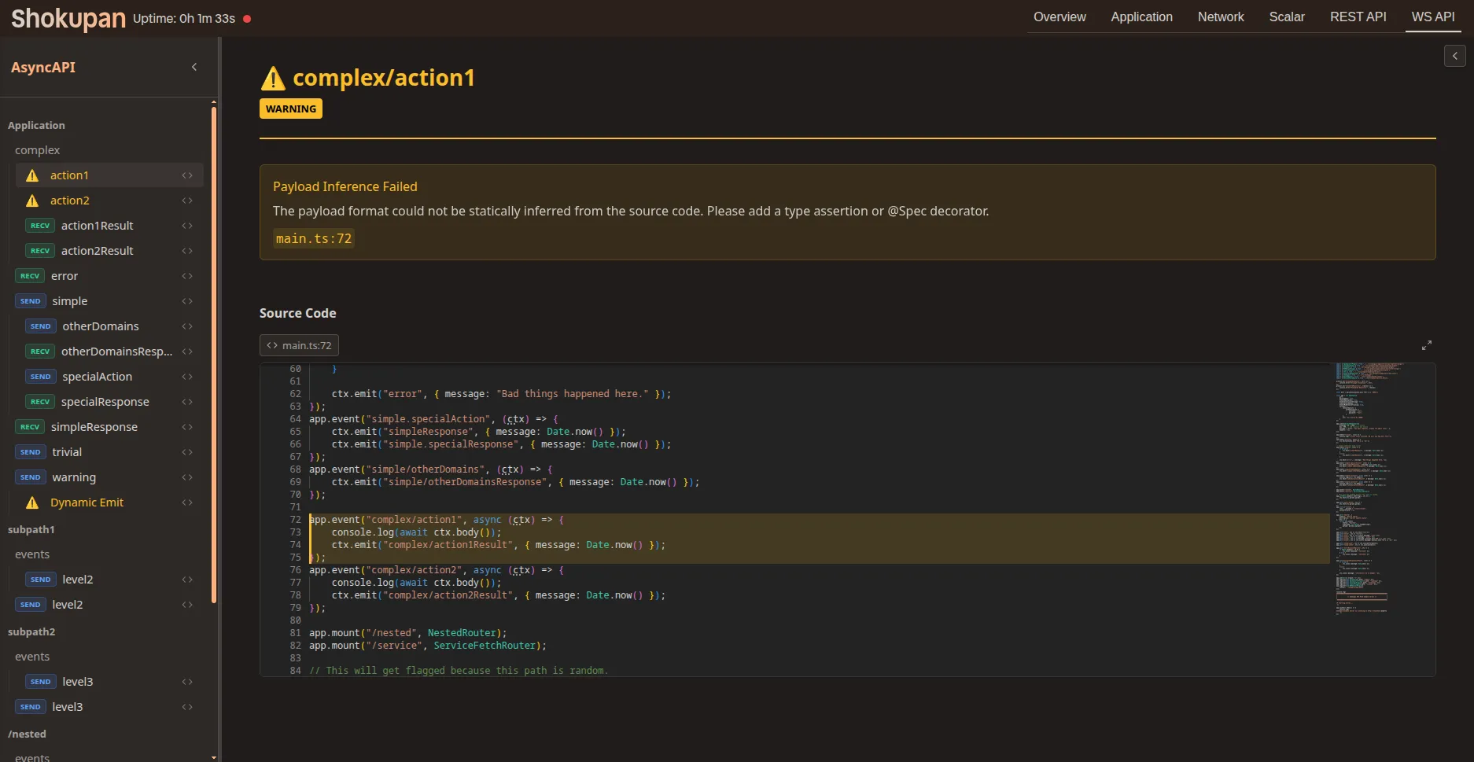The height and width of the screenshot is (762, 1474).
Task: Collapse the right side panel via its chevron
Action: pos(1454,55)
